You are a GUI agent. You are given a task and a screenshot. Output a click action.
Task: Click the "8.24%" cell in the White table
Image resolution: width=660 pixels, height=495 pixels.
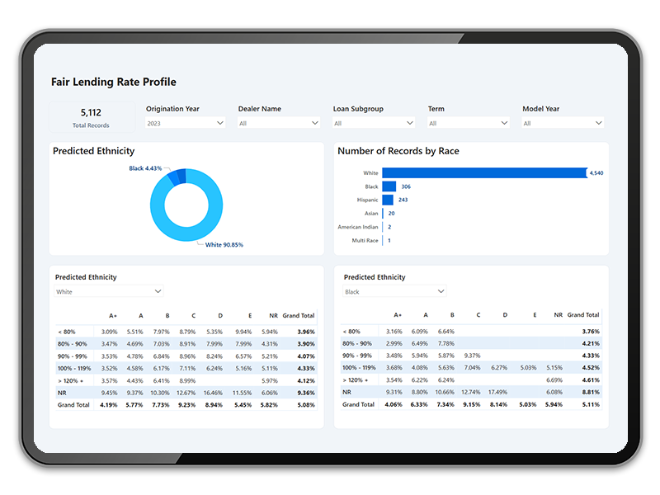(x=214, y=356)
